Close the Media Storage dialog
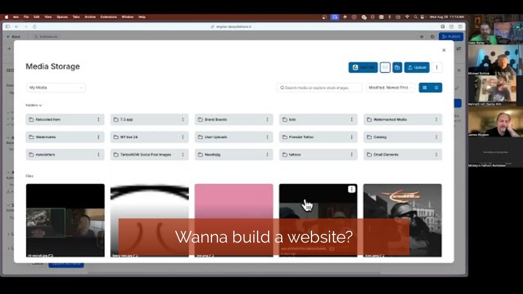This screenshot has height=294, width=523. click(x=444, y=50)
